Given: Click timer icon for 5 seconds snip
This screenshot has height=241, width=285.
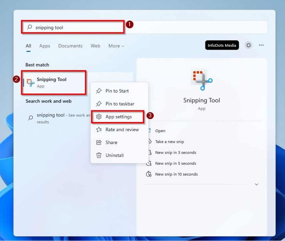Looking at the screenshot, I should tap(149, 163).
